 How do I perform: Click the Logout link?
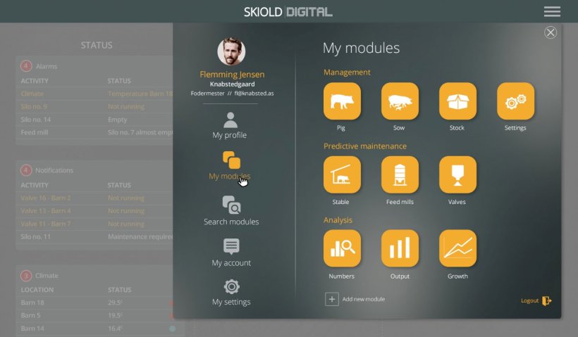(529, 300)
